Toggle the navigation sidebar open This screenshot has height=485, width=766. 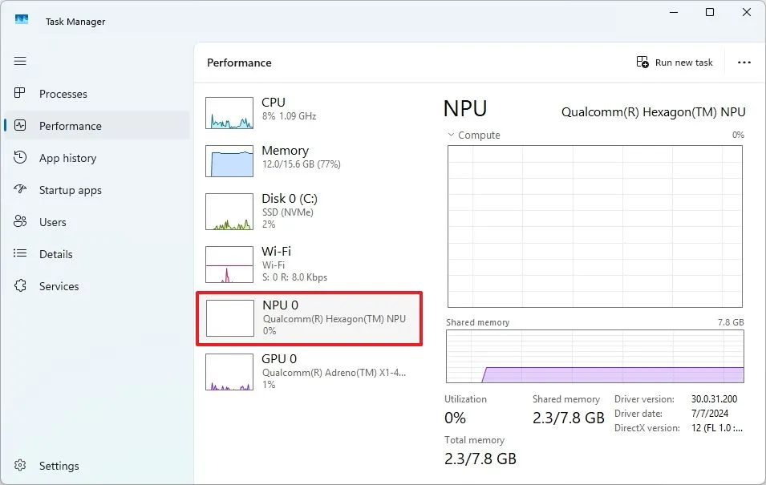[20, 61]
